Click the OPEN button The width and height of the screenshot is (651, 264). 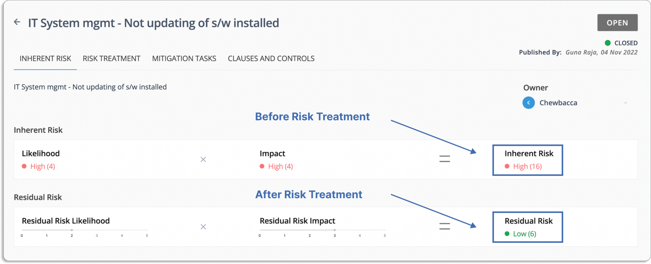(617, 23)
